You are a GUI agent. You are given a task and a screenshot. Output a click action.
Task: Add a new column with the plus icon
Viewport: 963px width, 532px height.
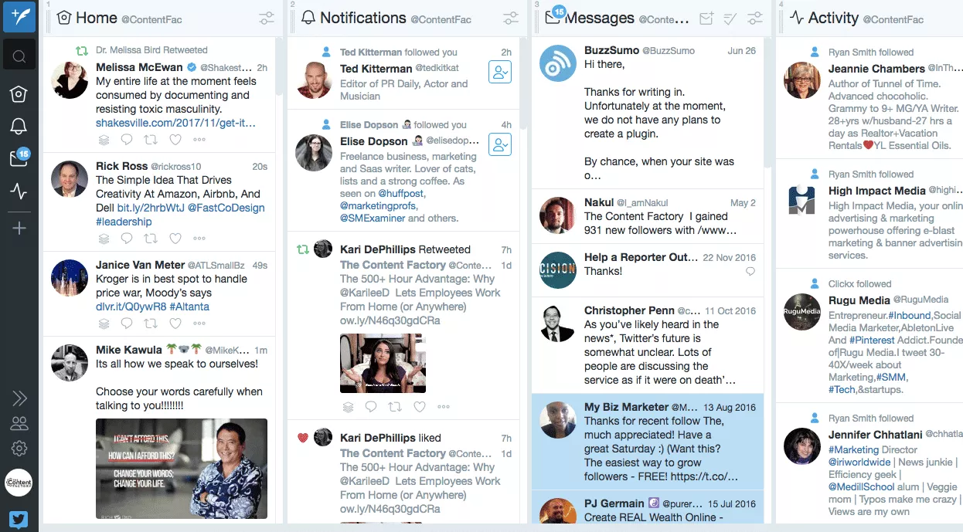[19, 227]
